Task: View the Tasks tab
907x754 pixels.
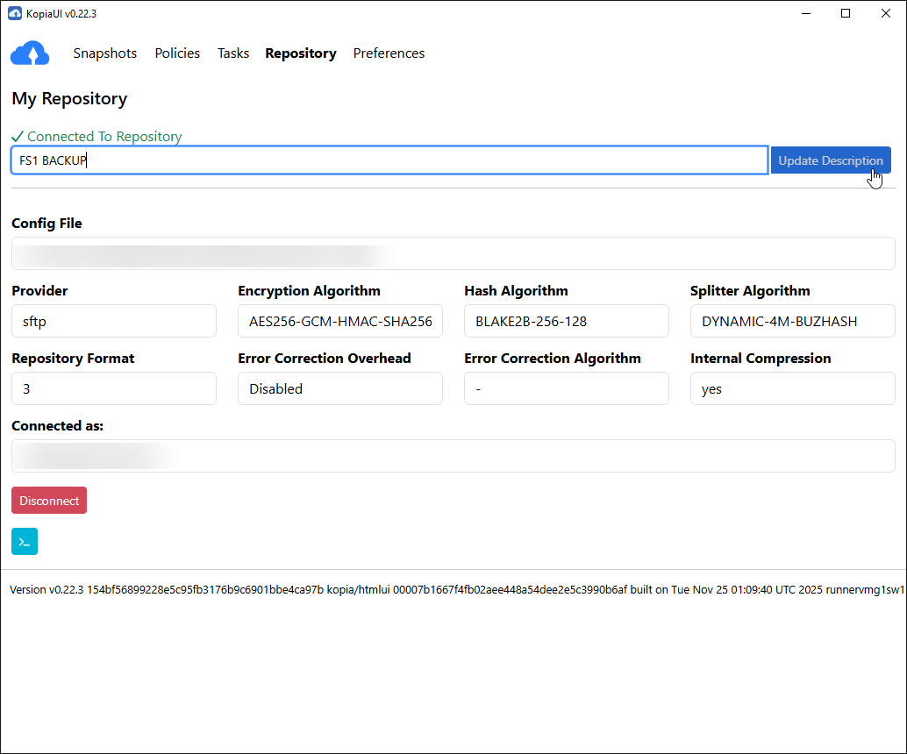Action: click(232, 53)
